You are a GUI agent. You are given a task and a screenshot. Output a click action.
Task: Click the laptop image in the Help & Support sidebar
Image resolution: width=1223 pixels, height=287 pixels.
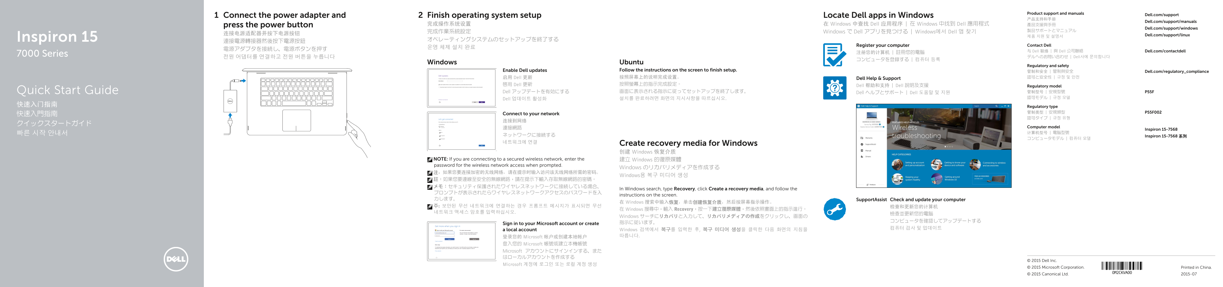click(x=872, y=115)
